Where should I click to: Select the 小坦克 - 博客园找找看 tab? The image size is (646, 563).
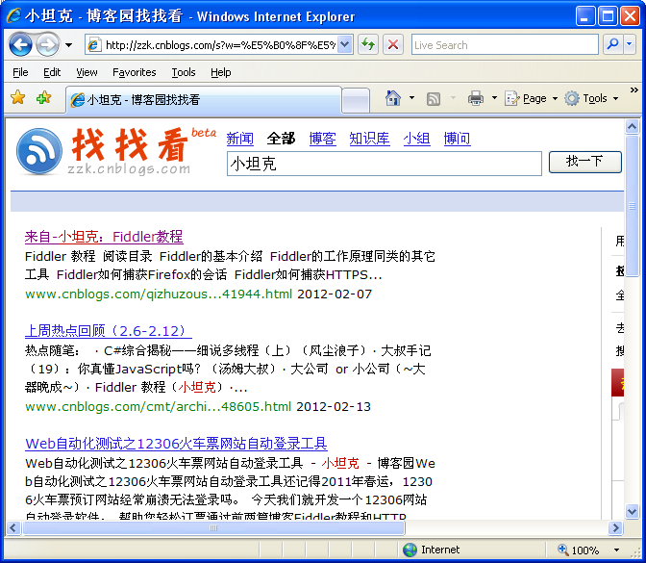pyautogui.click(x=204, y=100)
